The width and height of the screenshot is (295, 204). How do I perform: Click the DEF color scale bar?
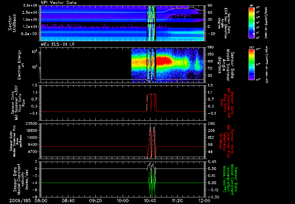pos(251,65)
